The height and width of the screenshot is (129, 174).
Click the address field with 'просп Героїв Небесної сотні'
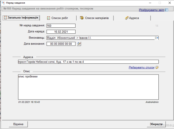tap(88, 62)
